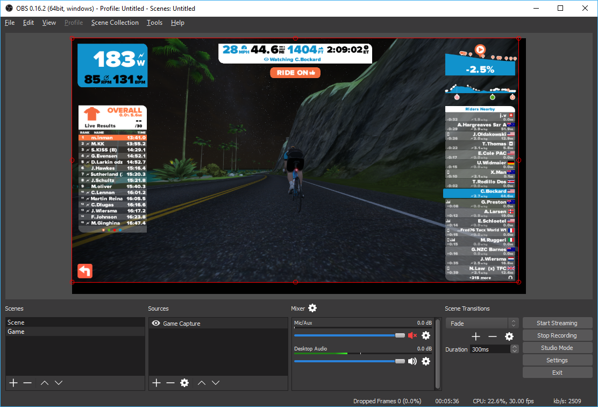Add a new scene with the plus icon
Image resolution: width=598 pixels, height=407 pixels.
13,383
